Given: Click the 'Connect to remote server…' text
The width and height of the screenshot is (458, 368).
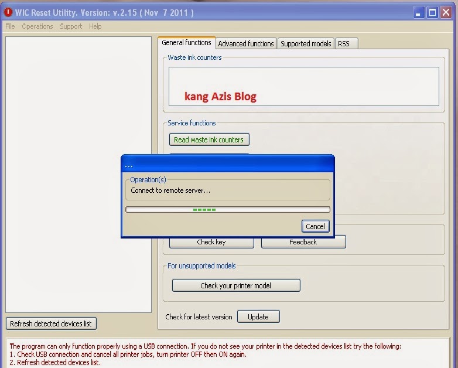Looking at the screenshot, I should click(170, 190).
